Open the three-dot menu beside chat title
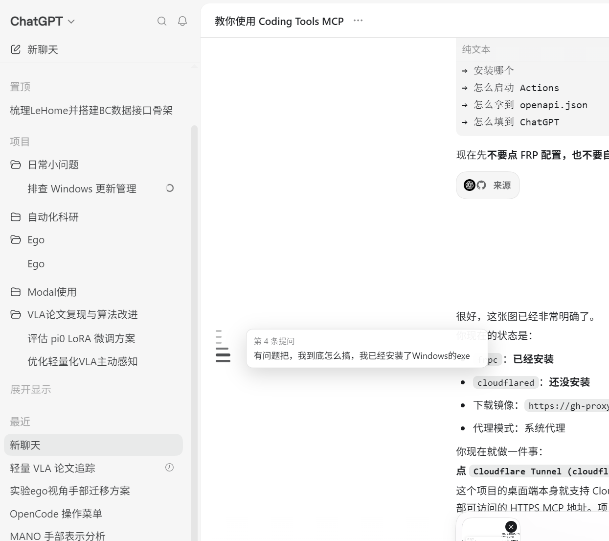Viewport: 609px width, 541px height. coord(358,21)
